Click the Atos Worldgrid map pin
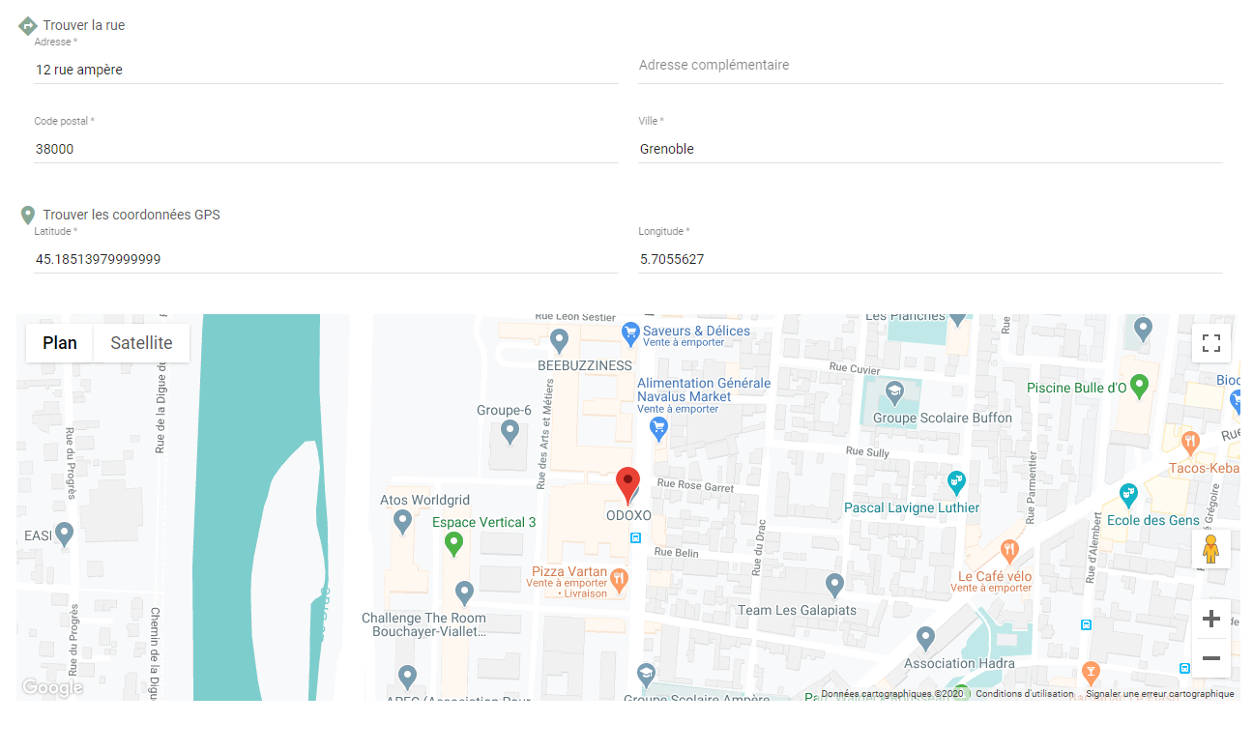Screen dimensions: 1253x752 [x=403, y=522]
